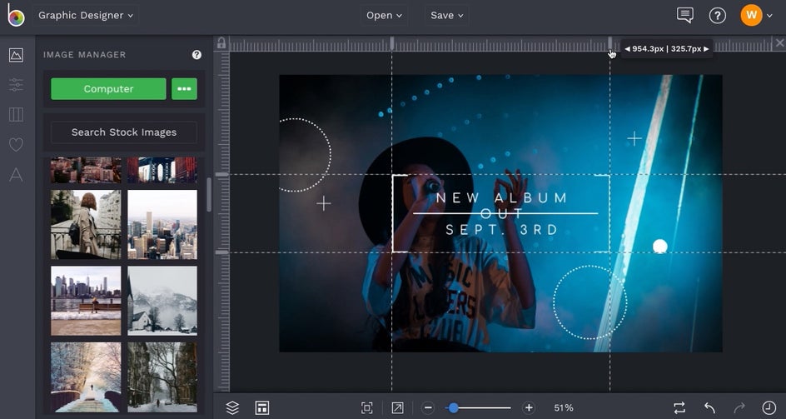Open the Open menu
The height and width of the screenshot is (419, 786).
click(x=384, y=15)
